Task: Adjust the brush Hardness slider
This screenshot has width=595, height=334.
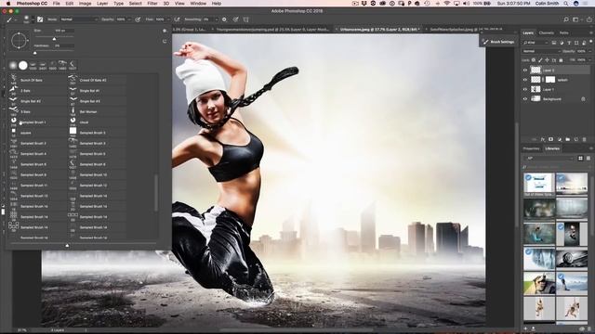Action: click(x=35, y=53)
